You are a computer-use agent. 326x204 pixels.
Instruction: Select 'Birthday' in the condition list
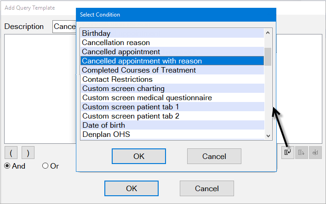172,33
